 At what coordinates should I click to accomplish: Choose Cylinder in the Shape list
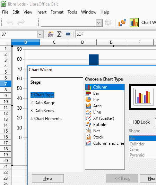[143, 144]
